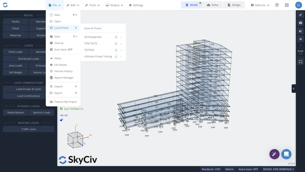Image resolution: width=305 pixels, height=172 pixels.
Task: Choose New from the File menu
Action: 63,15
